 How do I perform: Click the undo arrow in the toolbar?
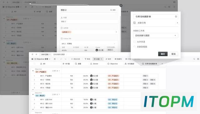coord(61,59)
